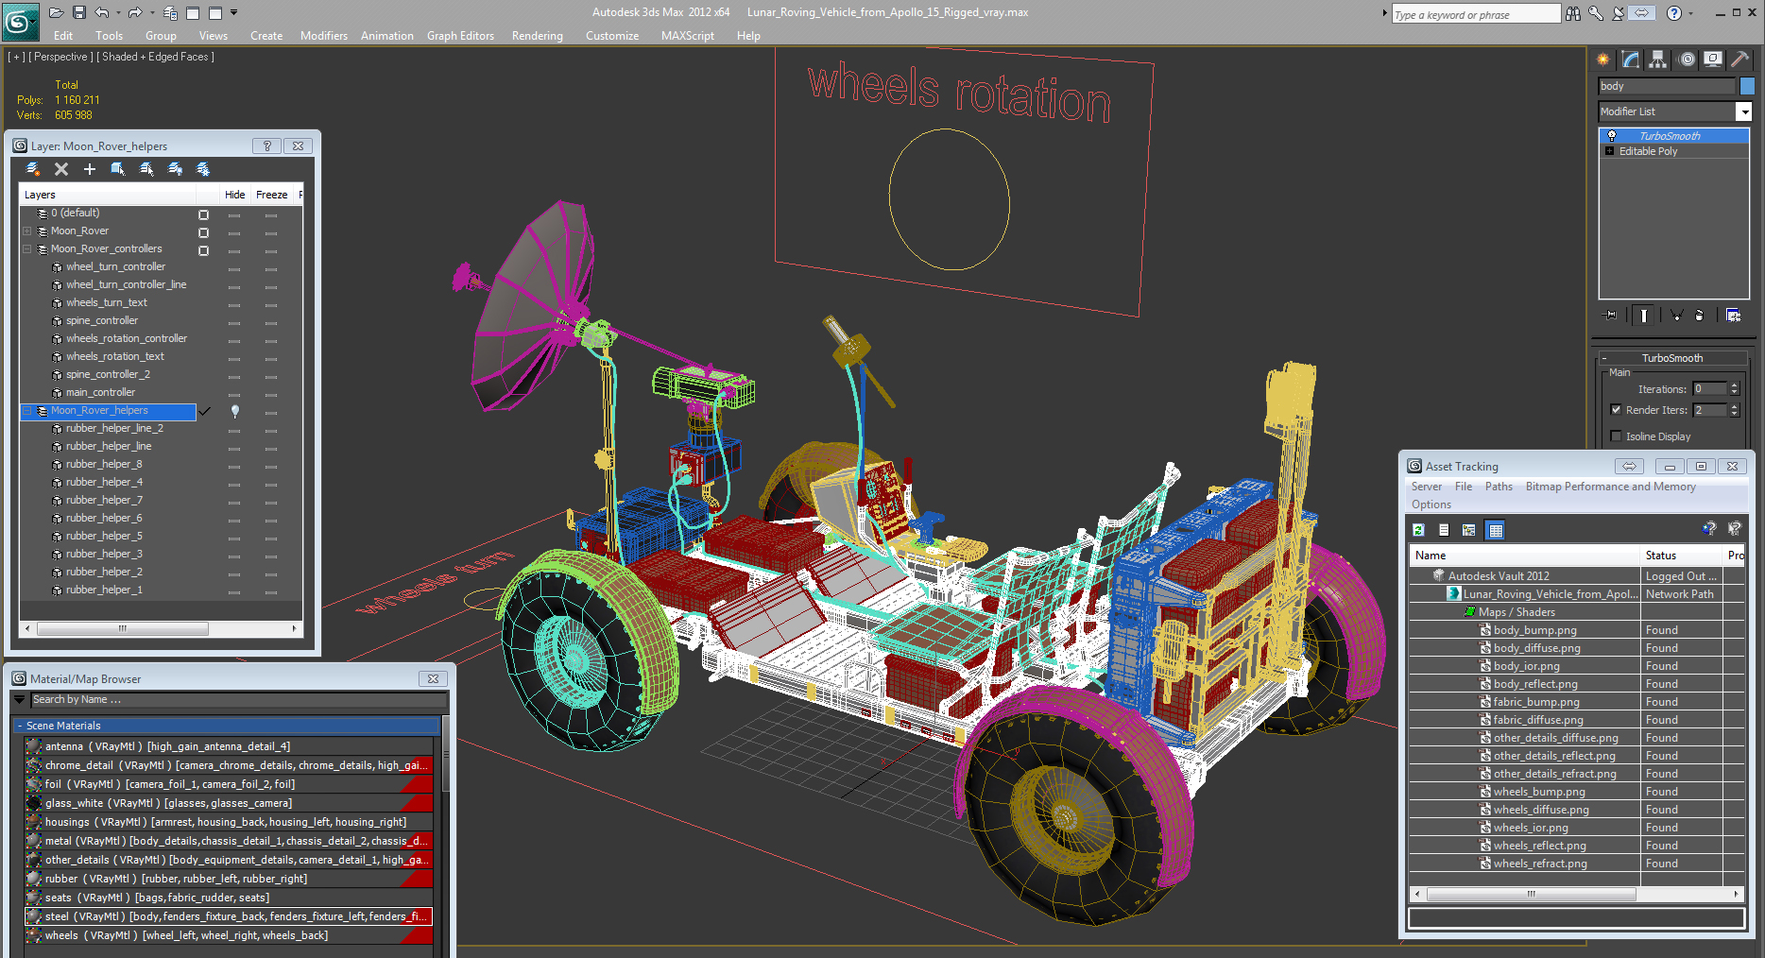Open the Rendering menu

click(537, 36)
